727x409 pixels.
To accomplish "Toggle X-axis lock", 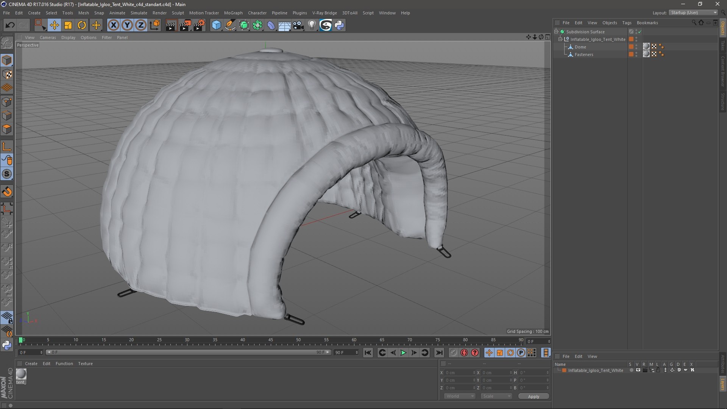I will pyautogui.click(x=113, y=25).
